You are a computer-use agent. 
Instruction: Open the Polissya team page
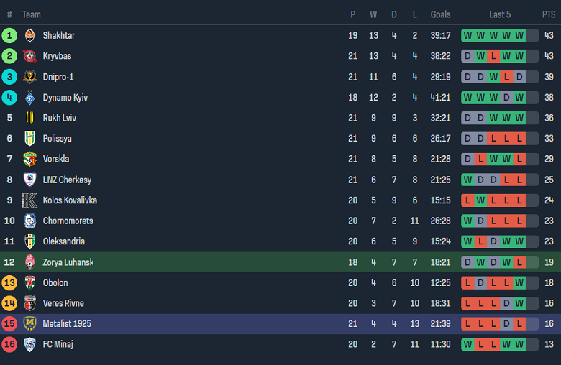tap(58, 139)
